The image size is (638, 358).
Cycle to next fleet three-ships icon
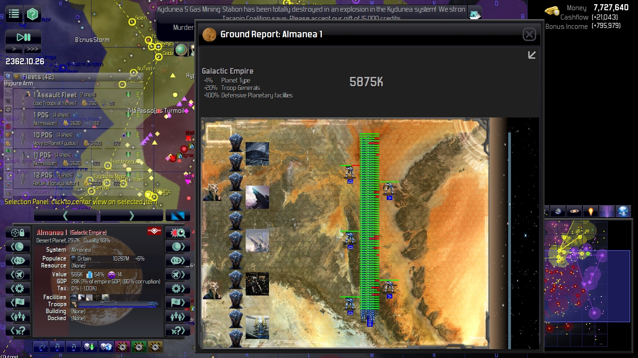178,316
